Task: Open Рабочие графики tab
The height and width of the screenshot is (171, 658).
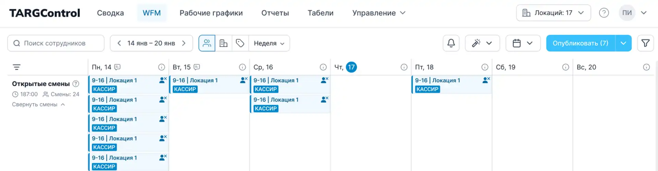Action: (211, 13)
